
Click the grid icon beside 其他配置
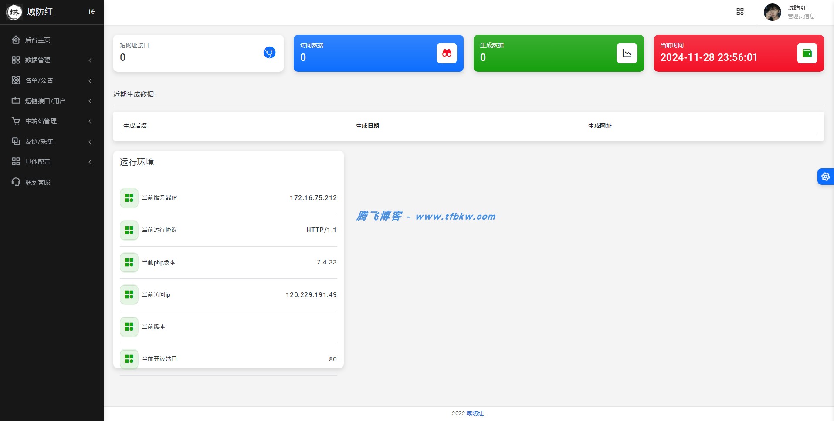coord(16,162)
